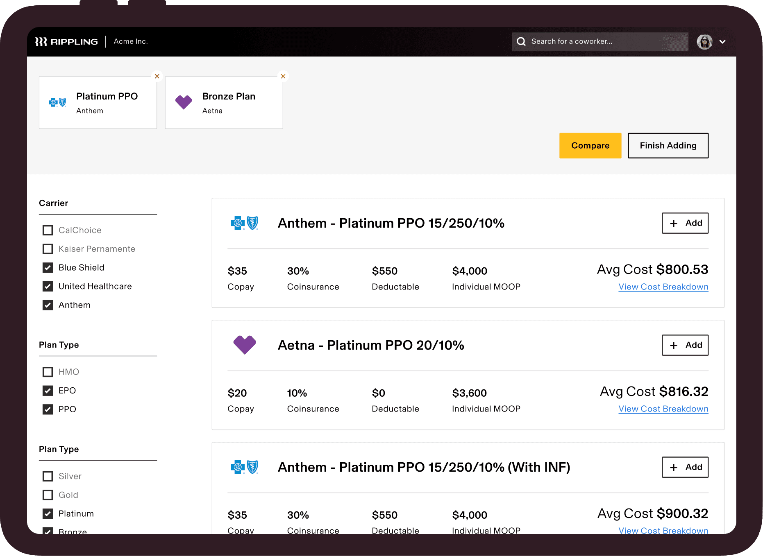Enable the CalChoice carrier filter
The image size is (763, 556).
coord(48,230)
